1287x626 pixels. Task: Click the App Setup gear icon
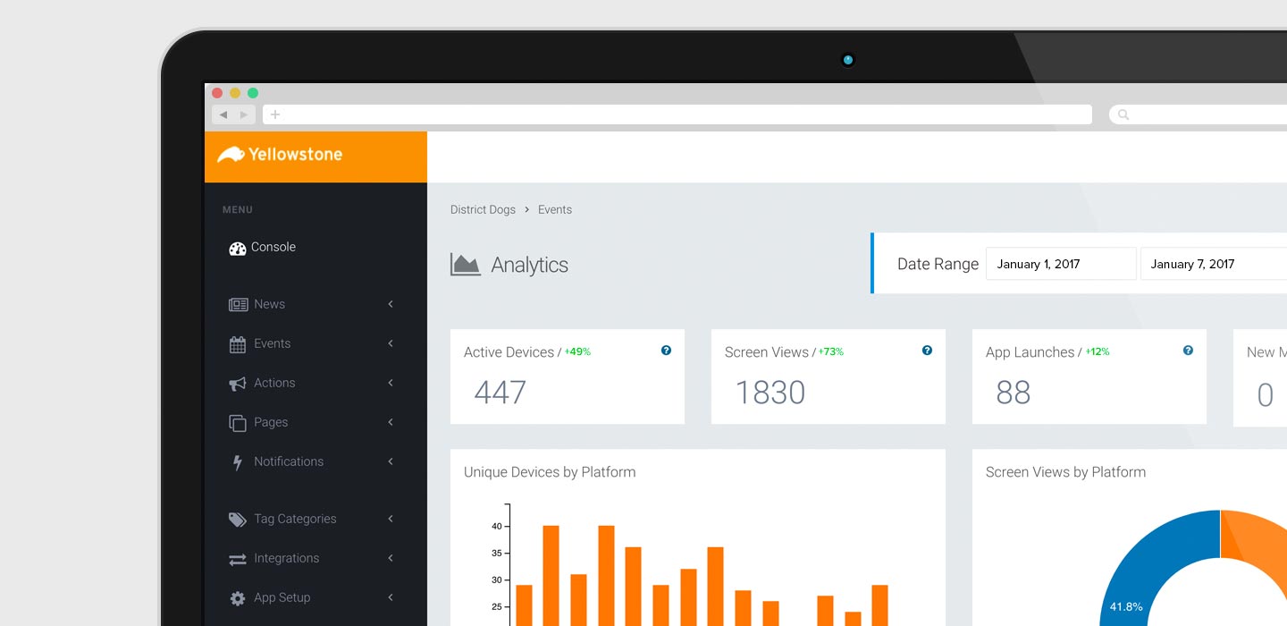[x=238, y=598]
